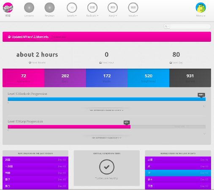Screen dimensions: 214x190
Task: Click the globe icon in announcement banner
Action: click(x=9, y=37)
